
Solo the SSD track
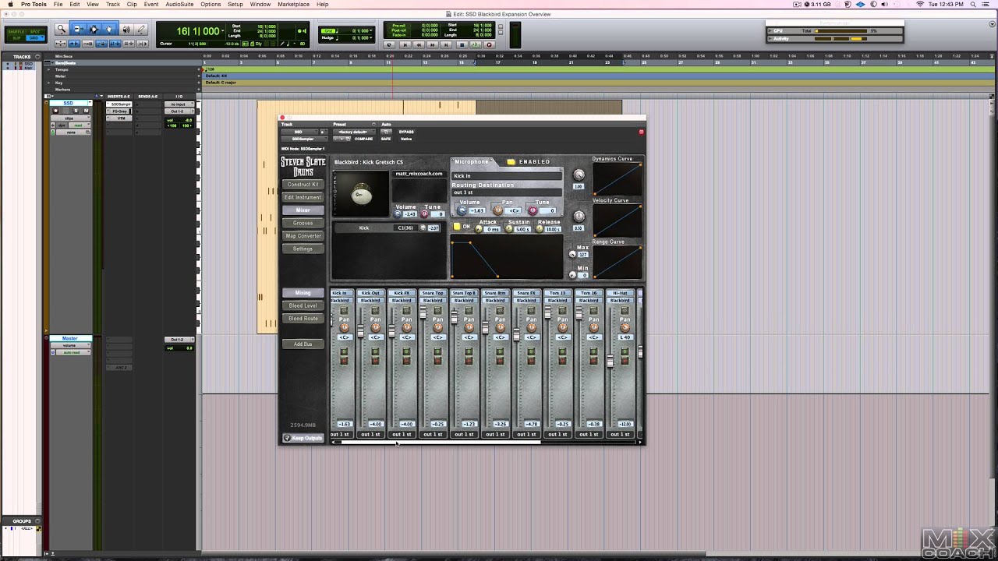coord(76,111)
